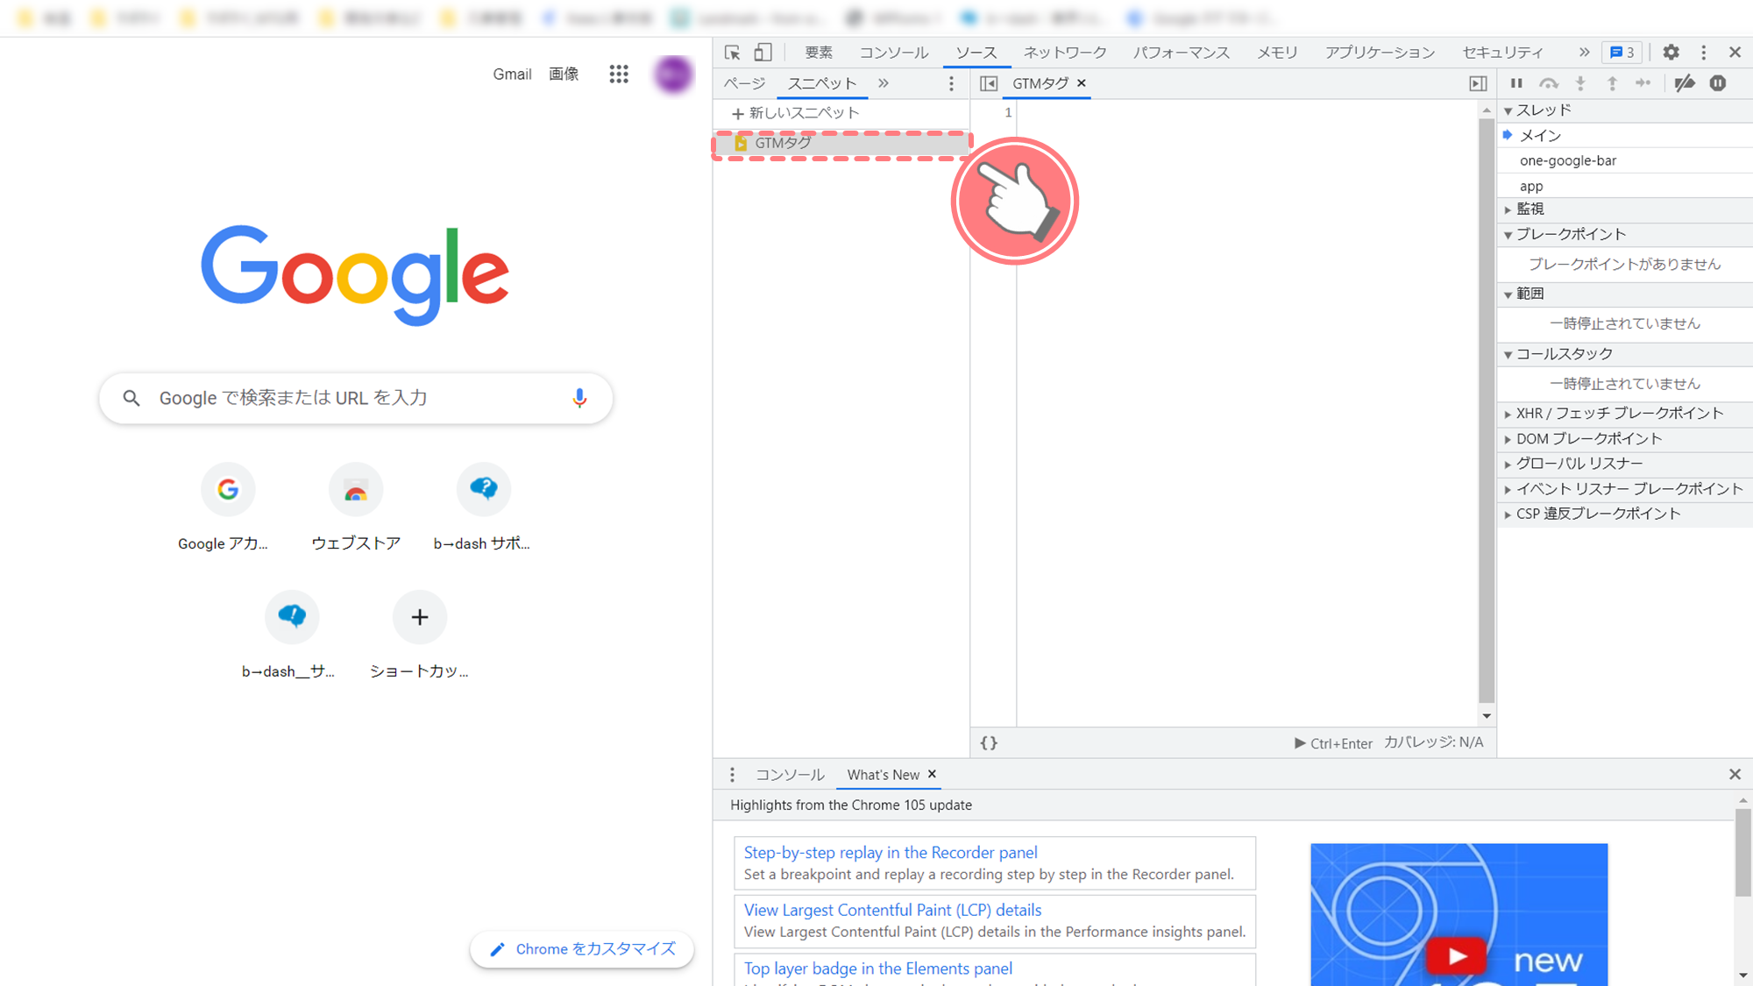Expand CSP 違反ブレークポイント section
Image resolution: width=1753 pixels, height=986 pixels.
(x=1625, y=514)
